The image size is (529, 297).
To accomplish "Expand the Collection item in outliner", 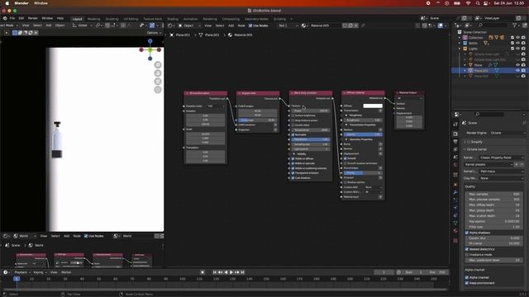I will click(x=460, y=38).
